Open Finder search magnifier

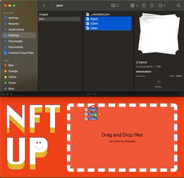pos(178,5)
